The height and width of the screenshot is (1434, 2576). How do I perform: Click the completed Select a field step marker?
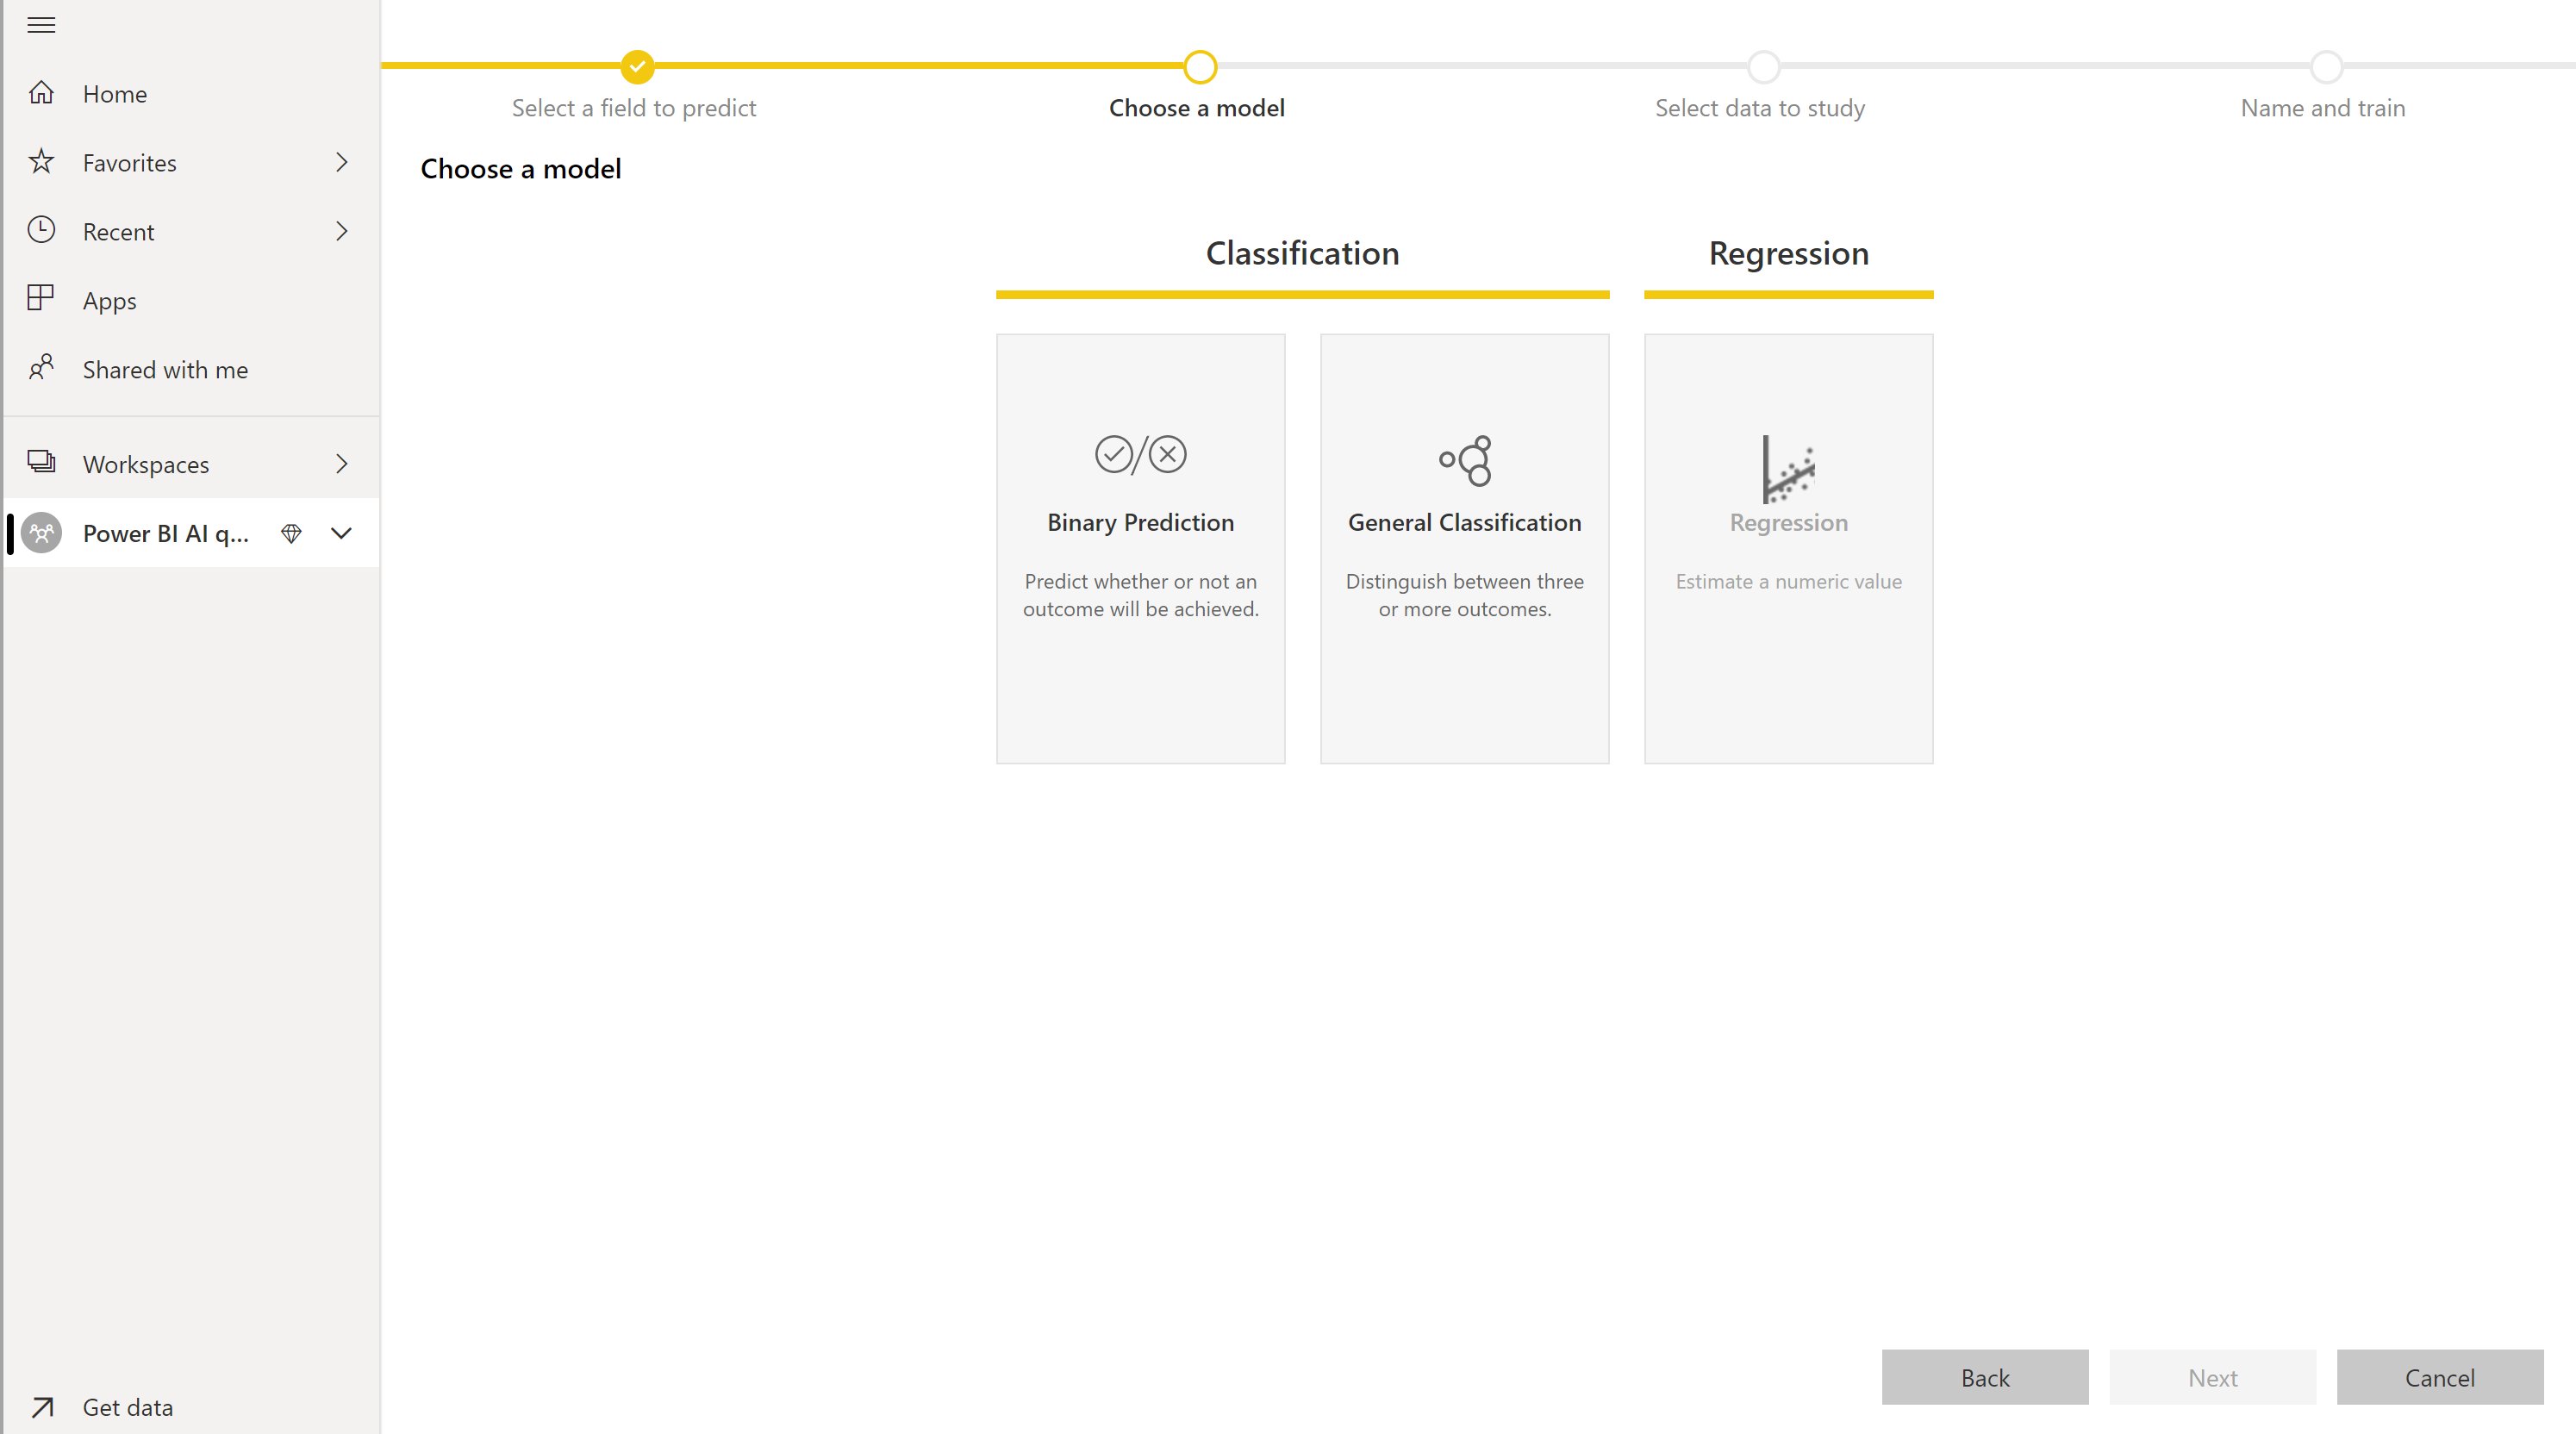pyautogui.click(x=637, y=67)
